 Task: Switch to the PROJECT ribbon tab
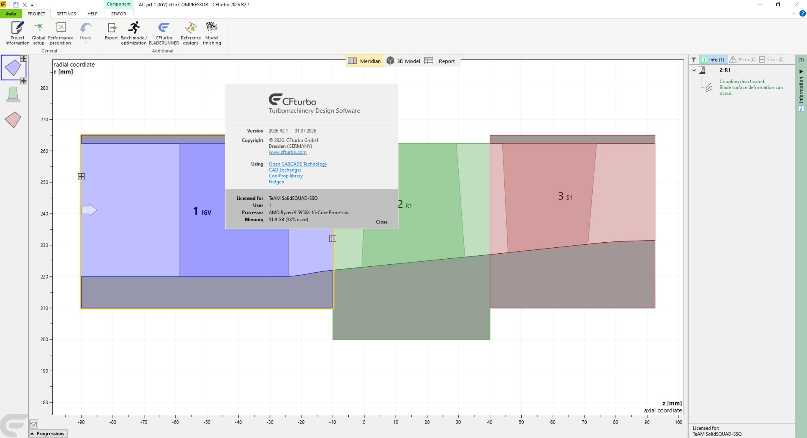click(x=36, y=14)
